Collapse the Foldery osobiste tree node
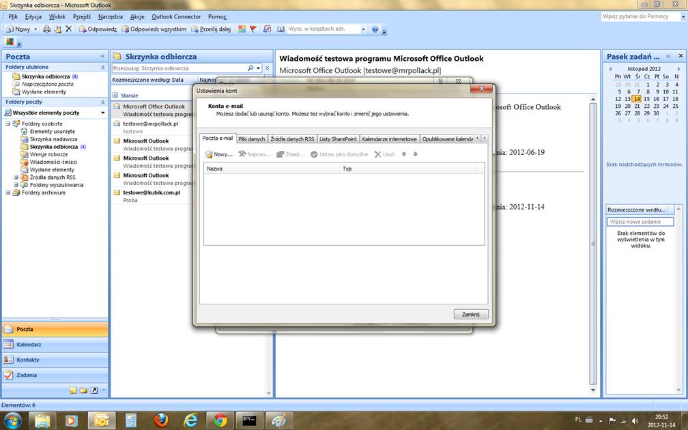 (8, 124)
